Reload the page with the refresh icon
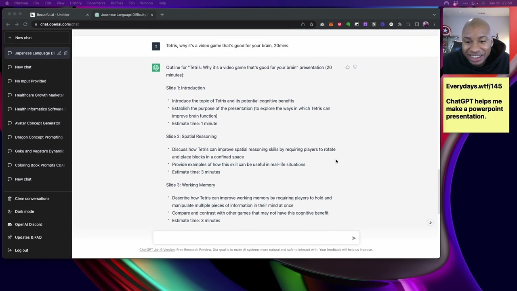Viewport: 517px width, 291px height. [25, 24]
